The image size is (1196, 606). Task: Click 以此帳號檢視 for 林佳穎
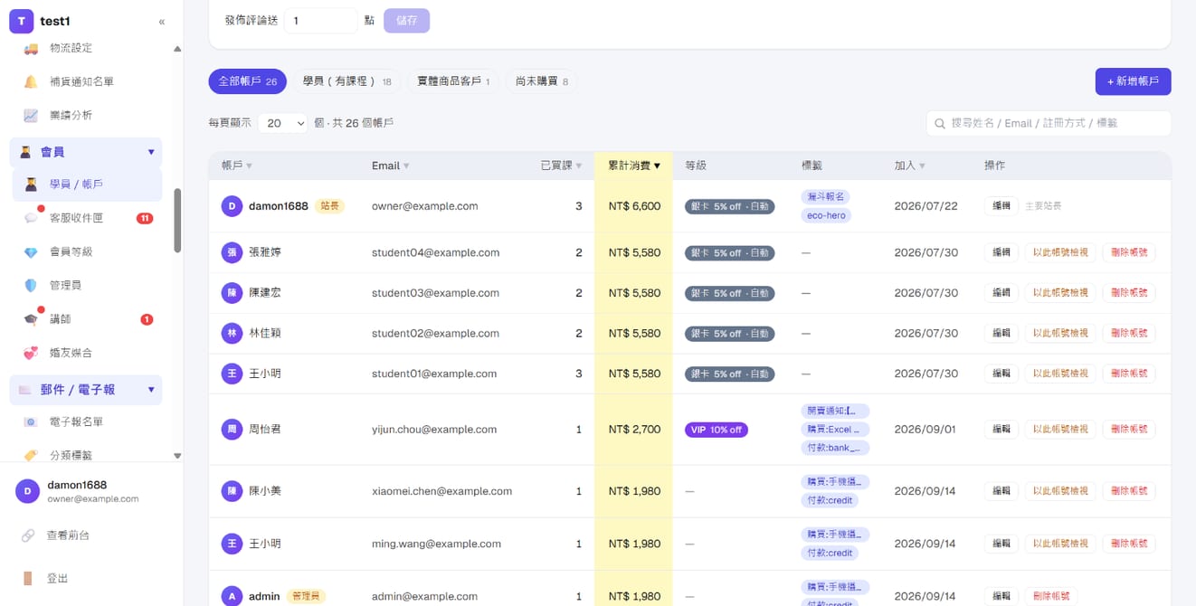point(1060,333)
